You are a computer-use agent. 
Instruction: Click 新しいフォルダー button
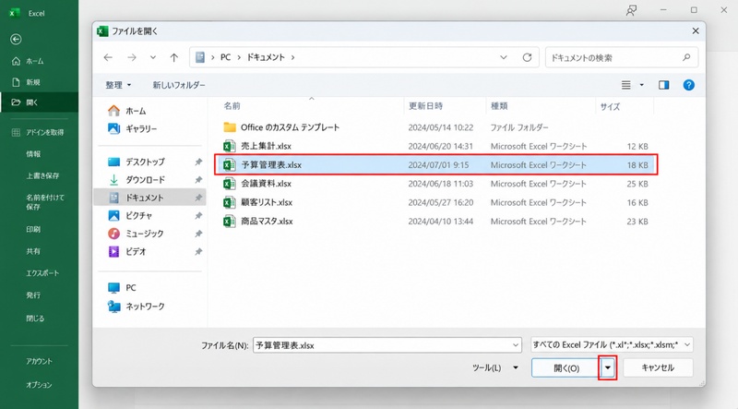(179, 85)
